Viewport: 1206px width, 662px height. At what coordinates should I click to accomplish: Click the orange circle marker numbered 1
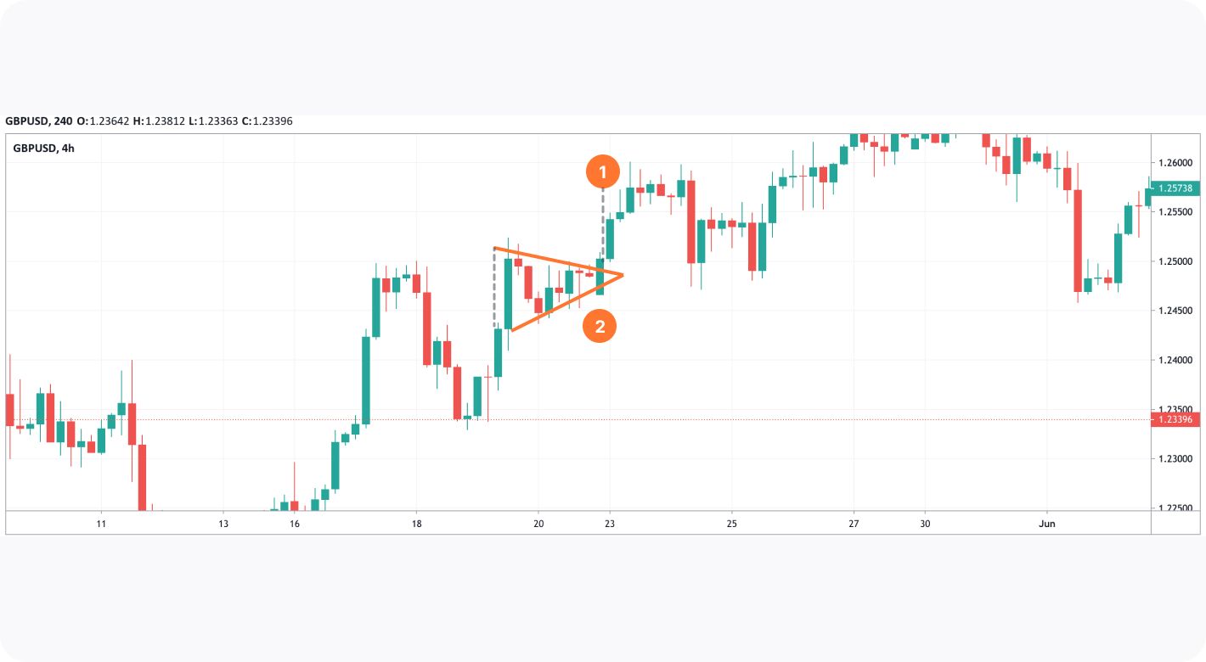tap(602, 174)
